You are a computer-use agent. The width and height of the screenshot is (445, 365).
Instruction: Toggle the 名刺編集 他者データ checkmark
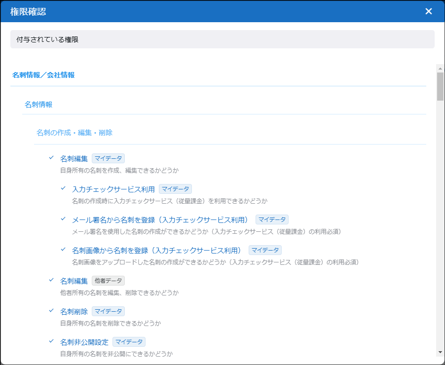point(51,280)
